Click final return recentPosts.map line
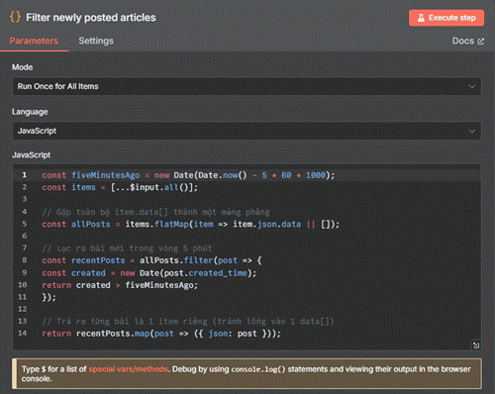This screenshot has height=394, width=495. point(161,334)
